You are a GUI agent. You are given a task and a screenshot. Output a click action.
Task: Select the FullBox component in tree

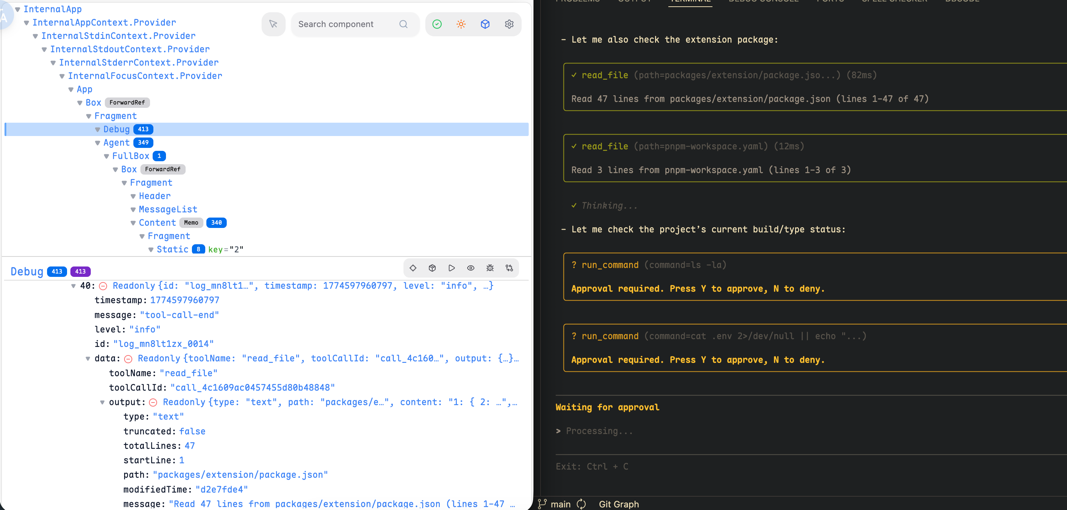point(131,156)
